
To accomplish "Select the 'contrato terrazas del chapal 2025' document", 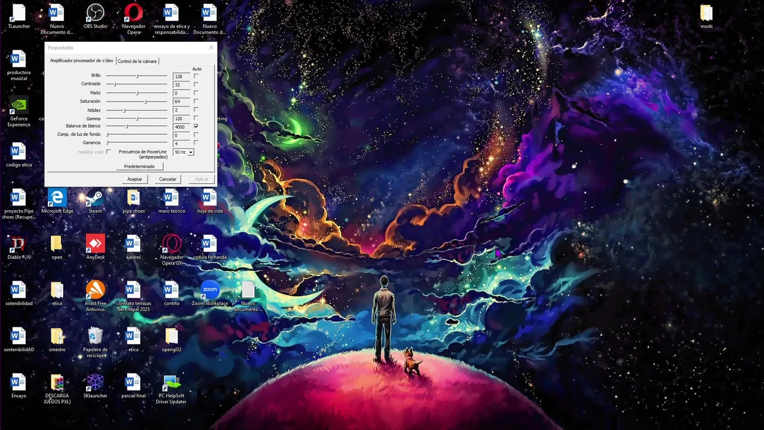I will [x=133, y=296].
